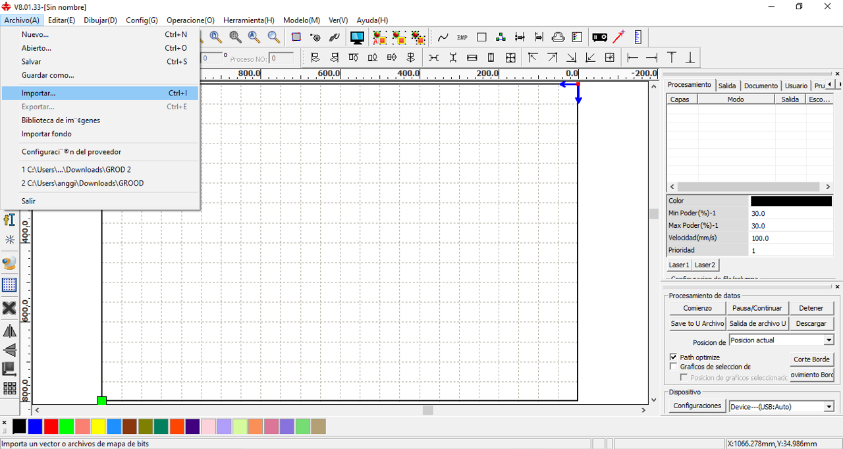This screenshot has width=843, height=449.
Task: Click the projector-shaped toolbar icon
Action: [x=600, y=38]
